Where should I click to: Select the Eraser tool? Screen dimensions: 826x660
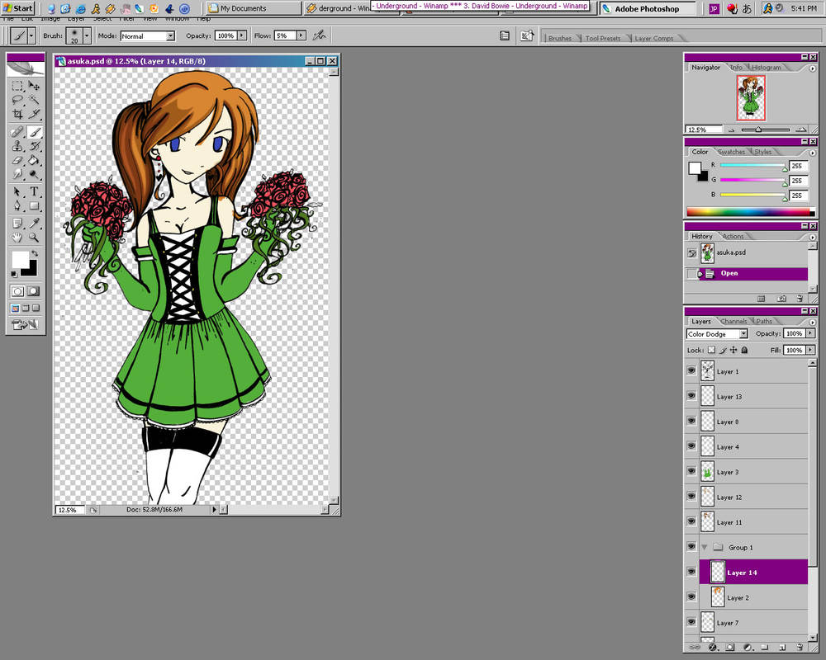17,159
